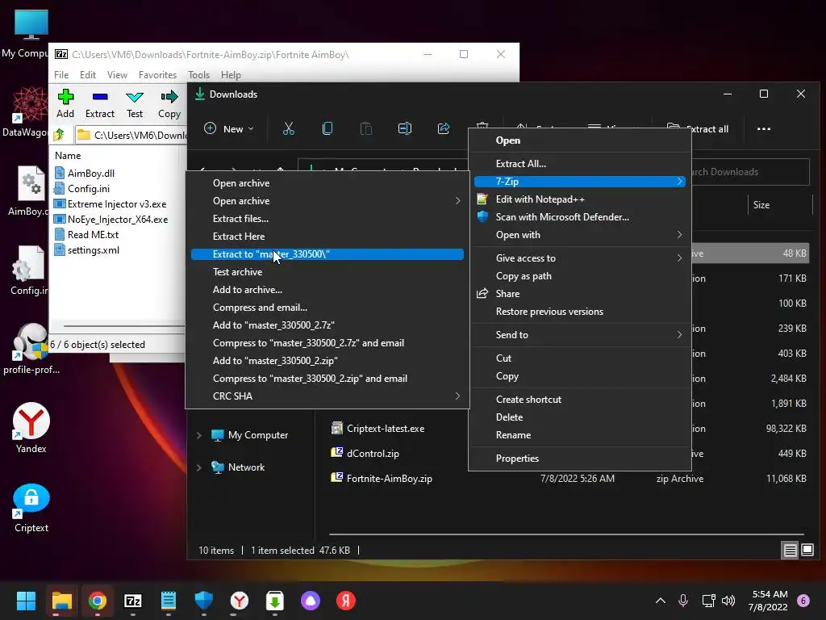Click Extract all button in Downloads toolbar
The width and height of the screenshot is (826, 620).
click(698, 128)
